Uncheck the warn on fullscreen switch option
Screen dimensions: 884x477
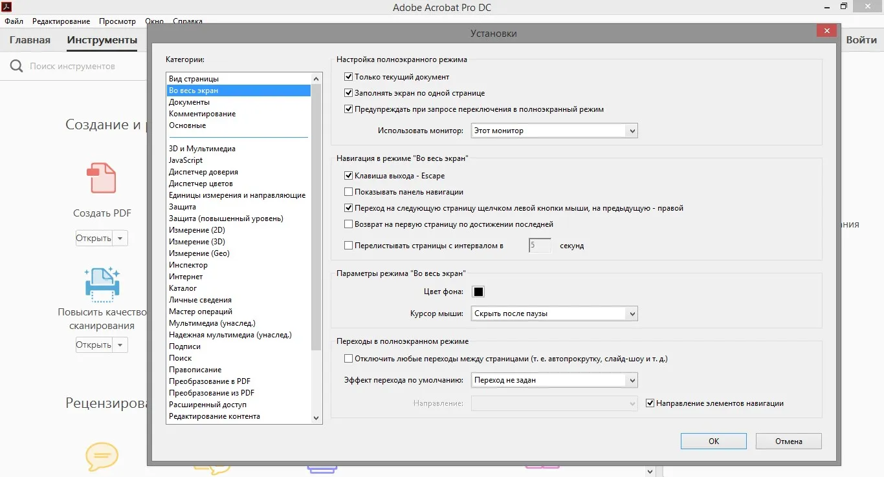point(349,109)
